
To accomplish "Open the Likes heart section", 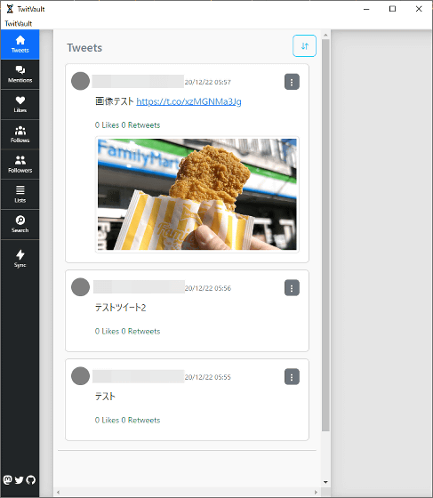I will coord(20,105).
